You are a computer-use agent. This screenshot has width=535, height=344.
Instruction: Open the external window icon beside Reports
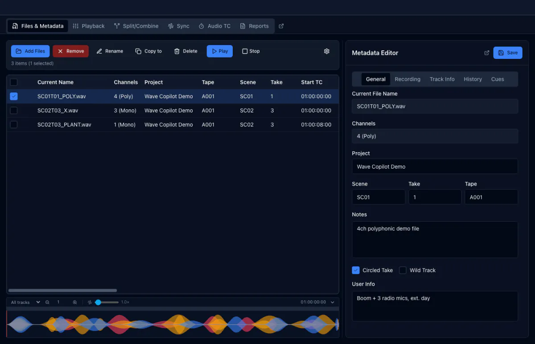pos(281,26)
